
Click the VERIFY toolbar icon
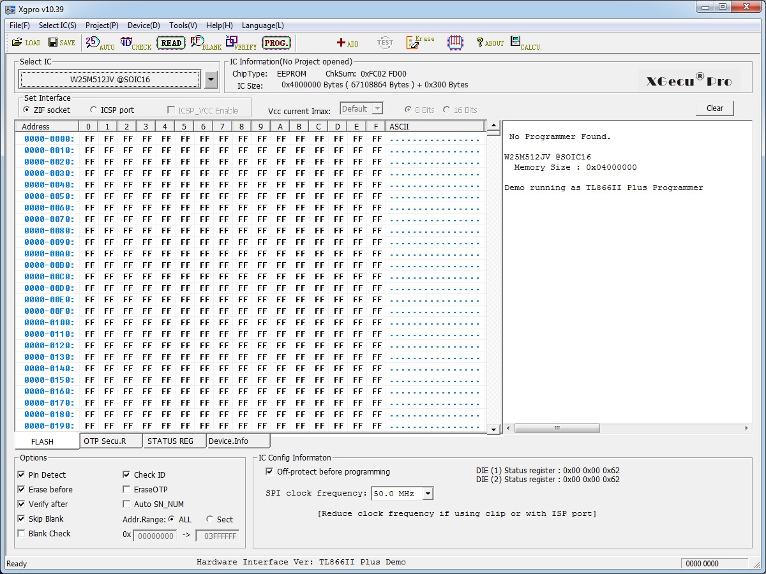click(x=241, y=43)
